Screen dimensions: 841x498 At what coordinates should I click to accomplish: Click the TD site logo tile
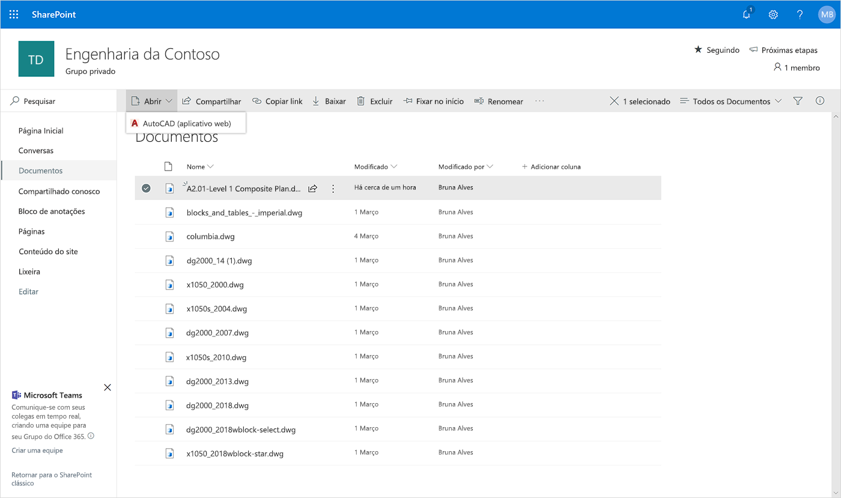click(x=36, y=59)
